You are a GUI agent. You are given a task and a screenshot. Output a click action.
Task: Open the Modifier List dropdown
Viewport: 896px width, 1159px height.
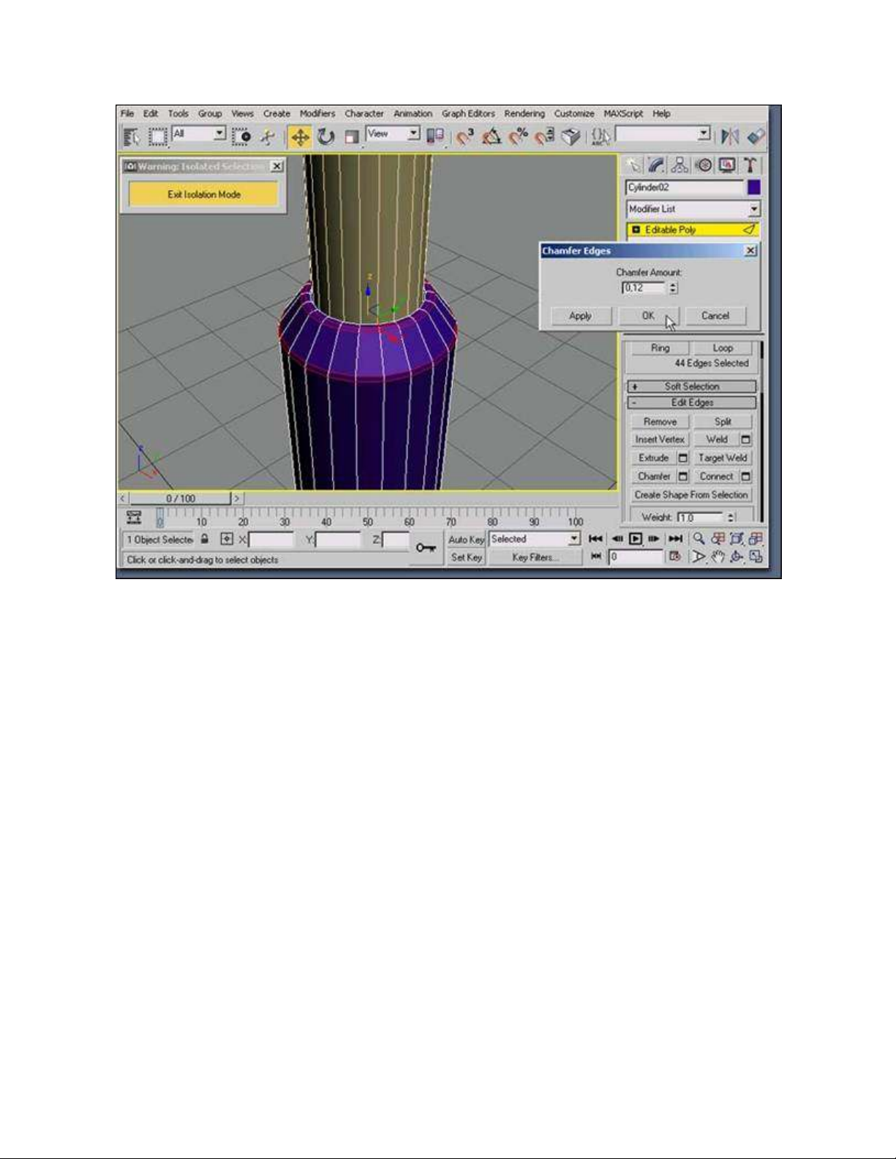[693, 209]
